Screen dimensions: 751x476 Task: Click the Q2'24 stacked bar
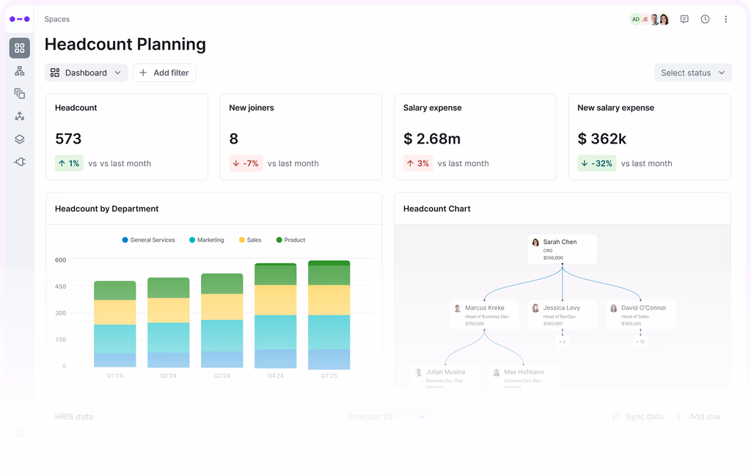pos(168,322)
